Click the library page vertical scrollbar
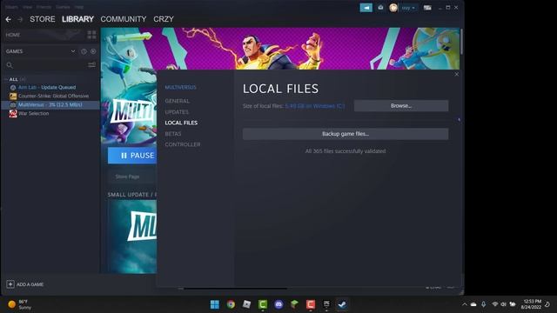557x313 pixels. 461,42
